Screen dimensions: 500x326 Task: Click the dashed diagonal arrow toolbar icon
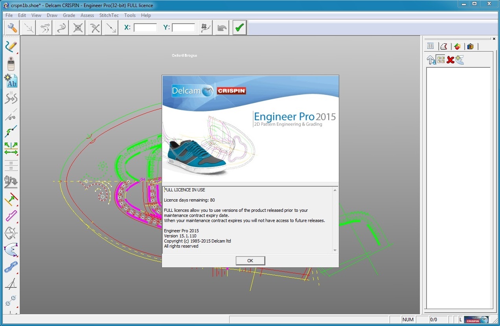29,28
